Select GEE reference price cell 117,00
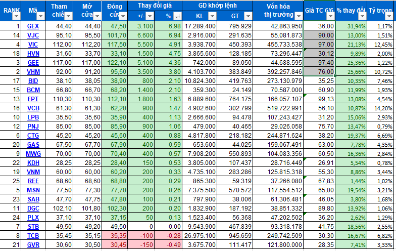396x251 pixels. [60, 63]
